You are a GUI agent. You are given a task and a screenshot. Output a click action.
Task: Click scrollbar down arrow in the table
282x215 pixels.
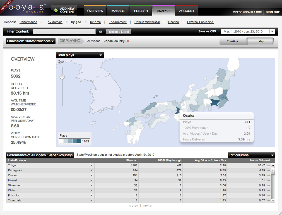[x=273, y=201]
